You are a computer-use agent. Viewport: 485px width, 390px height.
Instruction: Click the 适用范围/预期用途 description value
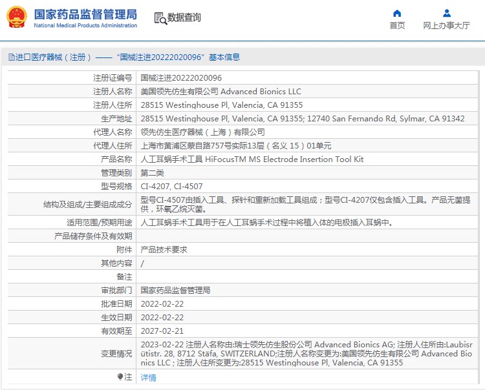[x=267, y=223]
